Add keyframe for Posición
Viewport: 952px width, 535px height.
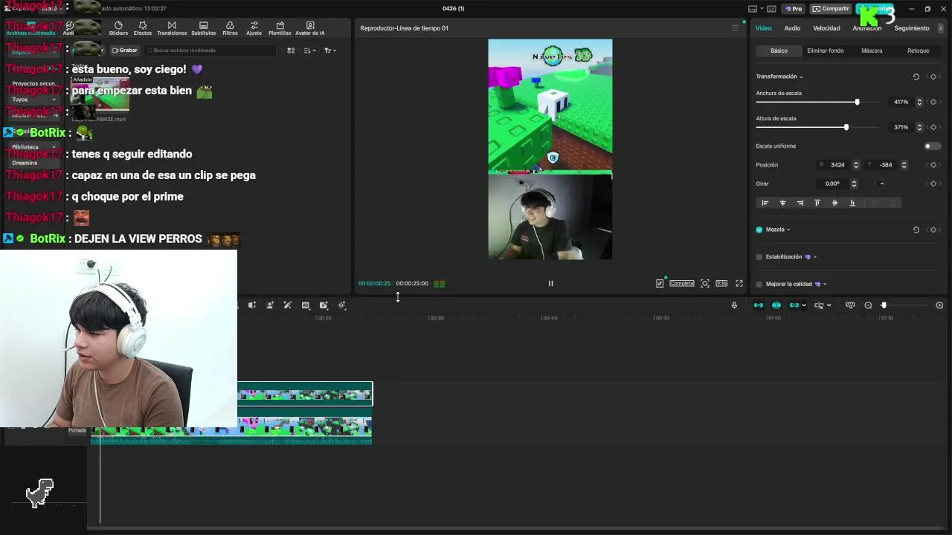click(x=933, y=165)
